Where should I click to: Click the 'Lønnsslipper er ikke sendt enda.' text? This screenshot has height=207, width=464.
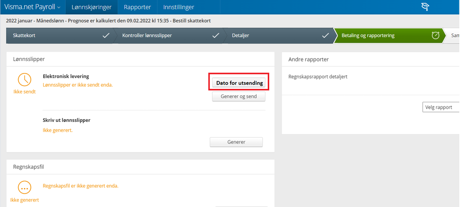point(78,85)
